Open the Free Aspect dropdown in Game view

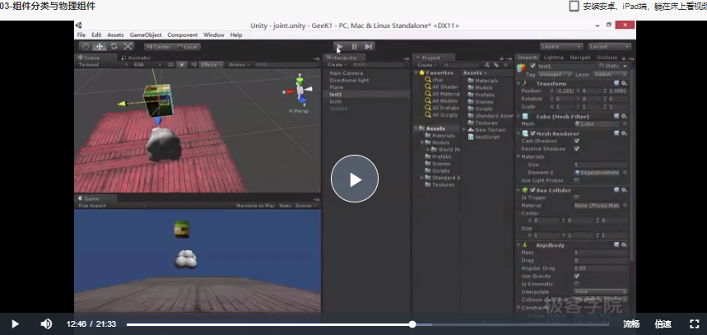coord(111,206)
